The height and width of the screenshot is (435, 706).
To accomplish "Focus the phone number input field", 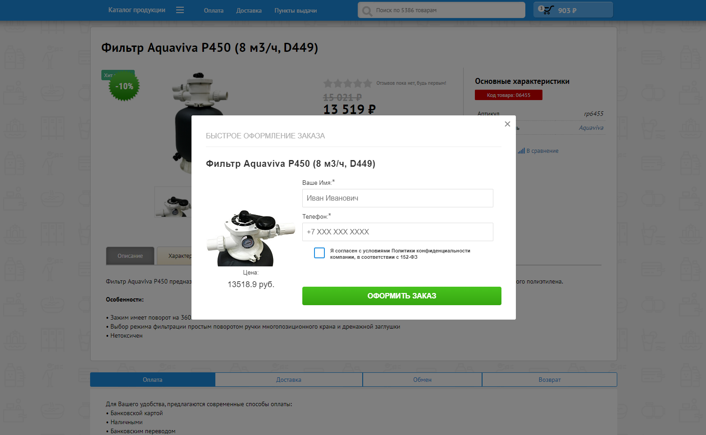I will (398, 232).
